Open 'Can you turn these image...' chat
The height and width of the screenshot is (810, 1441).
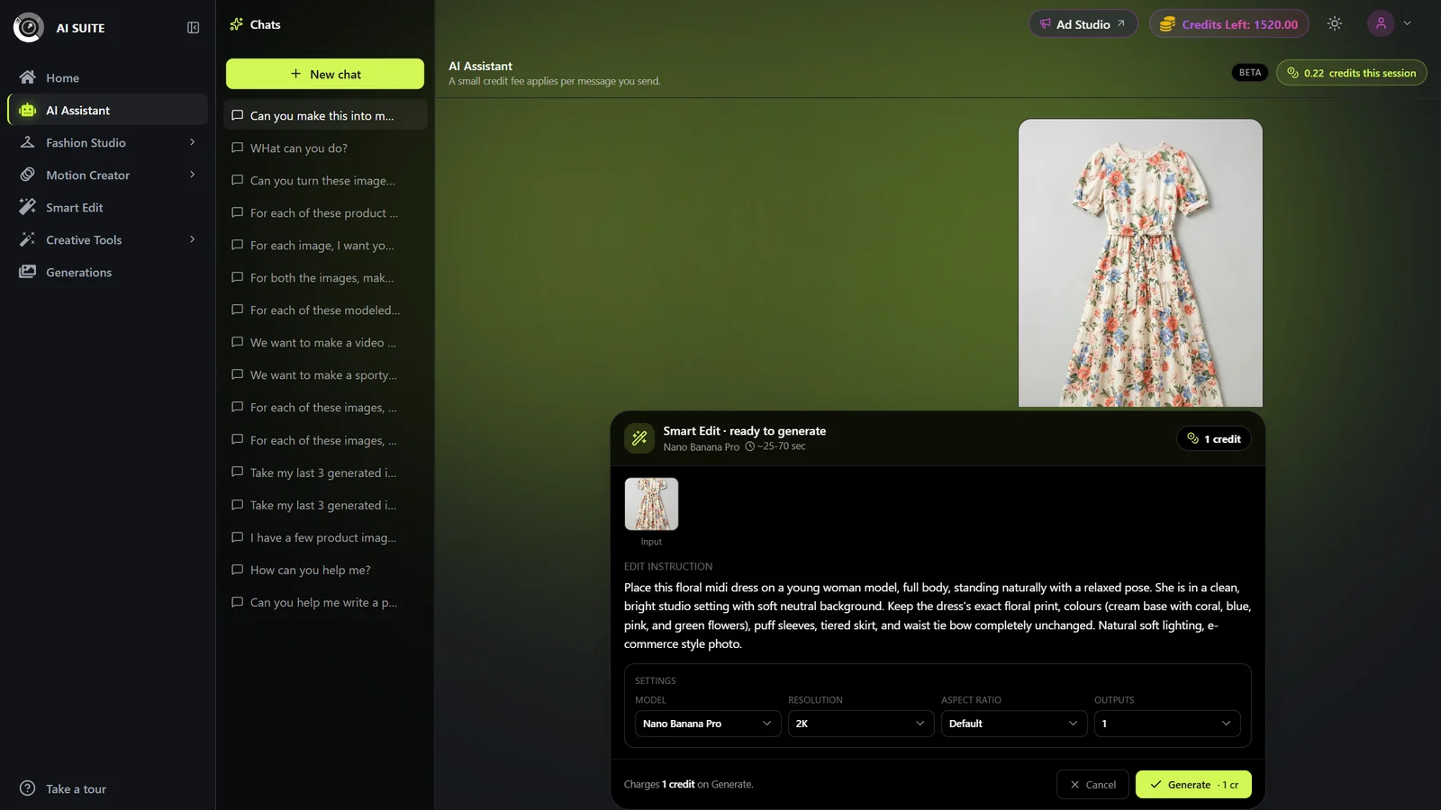pyautogui.click(x=325, y=181)
